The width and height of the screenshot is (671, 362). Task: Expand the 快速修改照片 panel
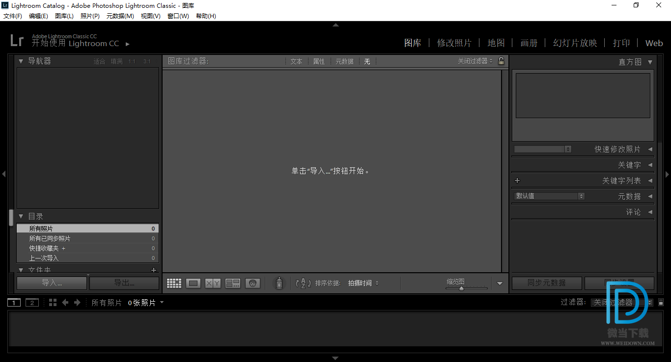point(650,149)
